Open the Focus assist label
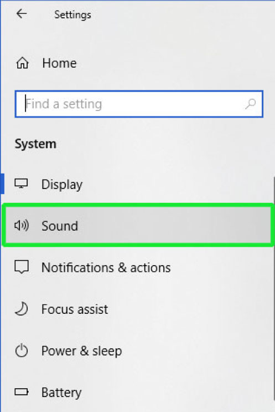275x412 pixels. tap(75, 309)
